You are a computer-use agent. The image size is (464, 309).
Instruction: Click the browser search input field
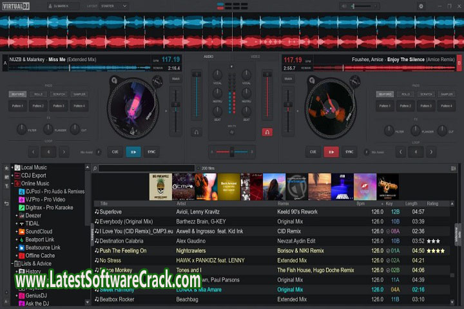pyautogui.click(x=147, y=168)
